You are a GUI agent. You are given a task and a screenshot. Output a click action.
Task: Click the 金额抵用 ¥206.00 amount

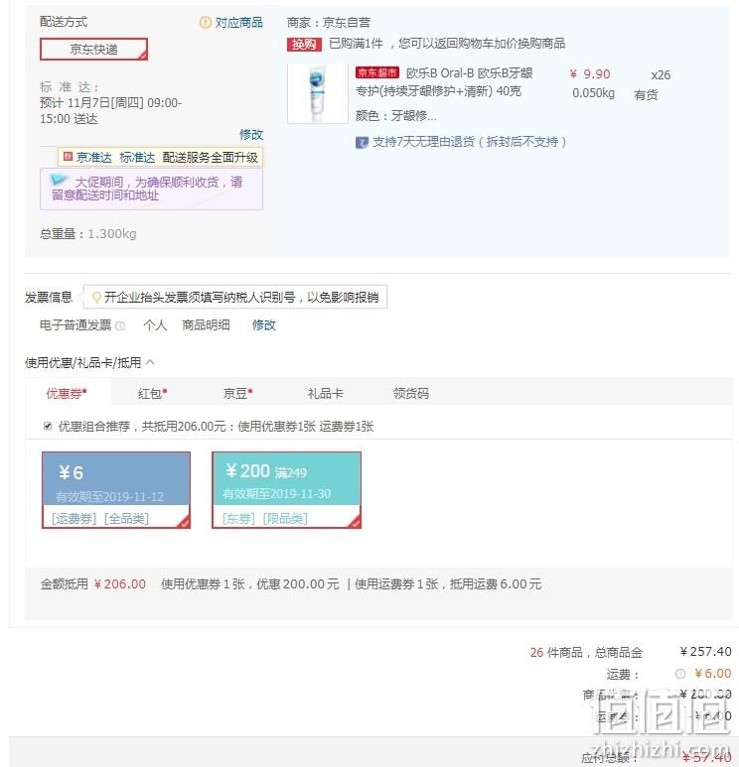click(x=120, y=584)
